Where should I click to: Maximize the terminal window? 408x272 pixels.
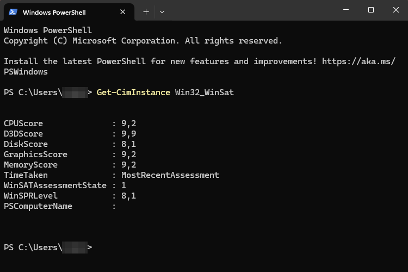[x=371, y=10]
